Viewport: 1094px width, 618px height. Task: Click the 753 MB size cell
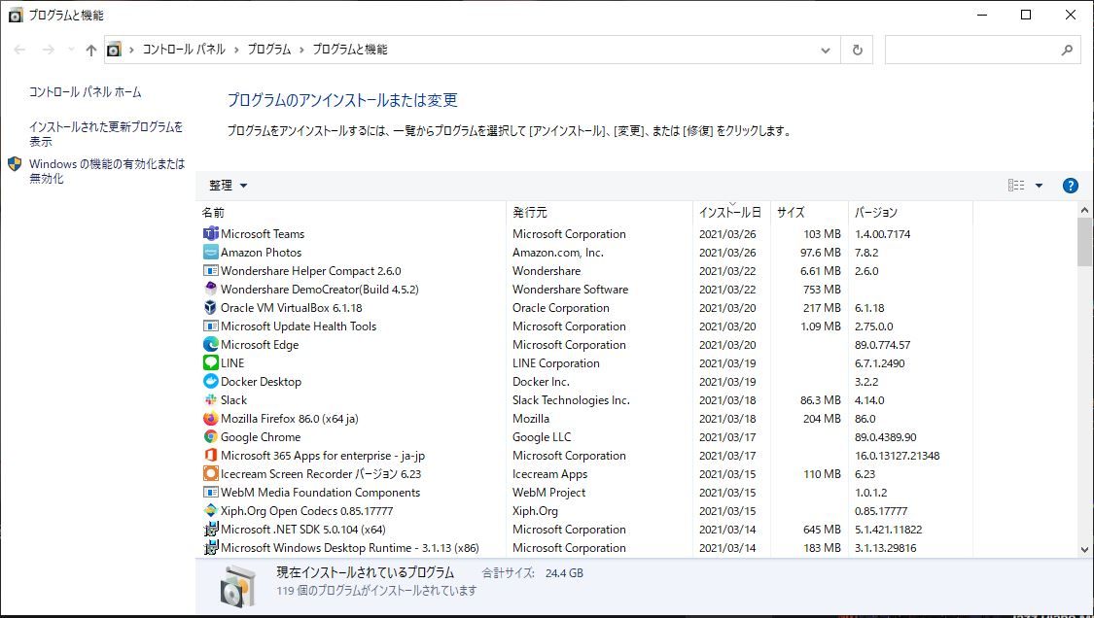coord(822,289)
